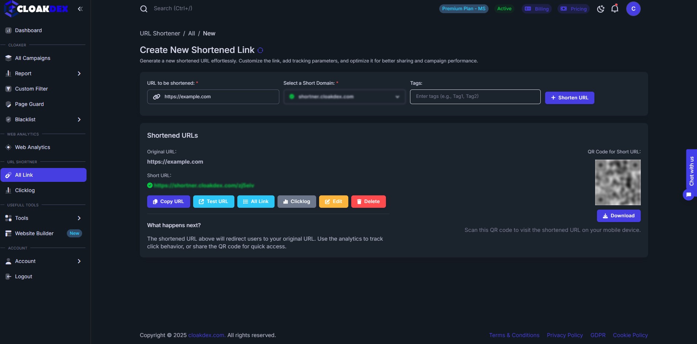Click the Dashboard sidebar icon

pyautogui.click(x=8, y=30)
